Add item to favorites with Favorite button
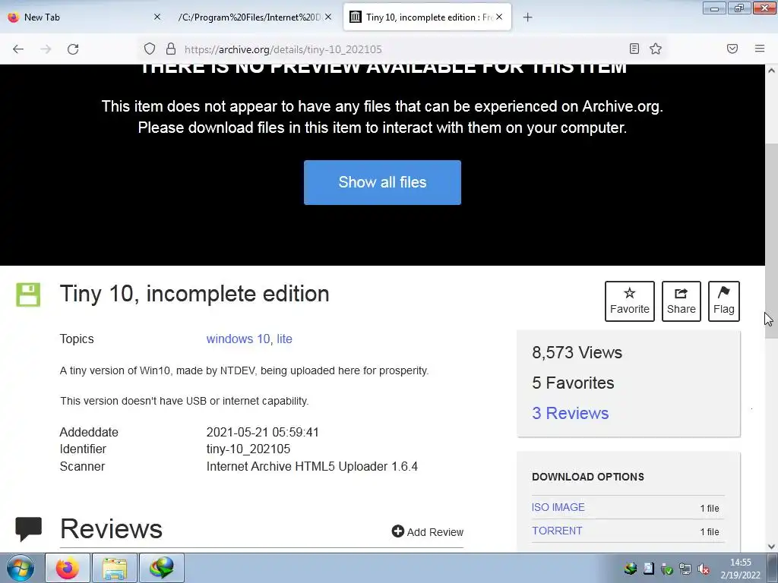 click(x=630, y=301)
